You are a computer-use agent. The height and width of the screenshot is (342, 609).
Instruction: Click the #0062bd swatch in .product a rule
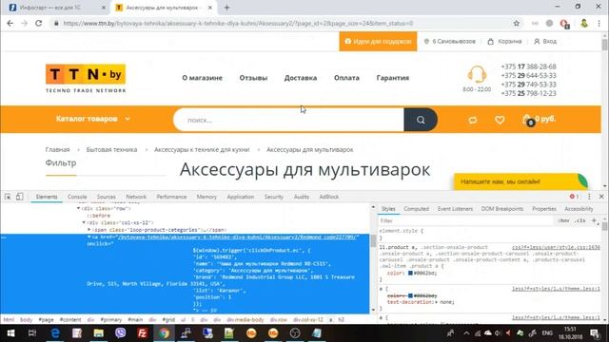pos(410,273)
